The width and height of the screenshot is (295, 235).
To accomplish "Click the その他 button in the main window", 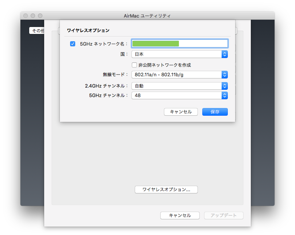I will pyautogui.click(x=37, y=31).
